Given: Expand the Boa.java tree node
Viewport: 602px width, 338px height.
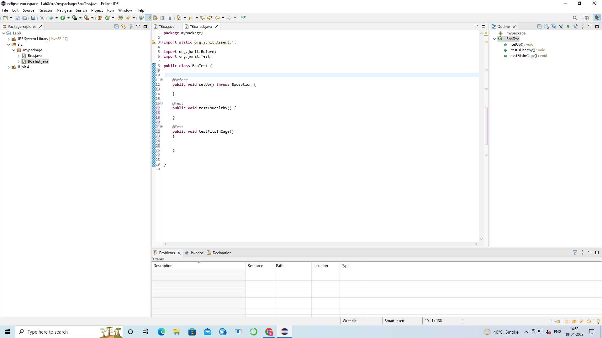Looking at the screenshot, I should tap(18, 56).
